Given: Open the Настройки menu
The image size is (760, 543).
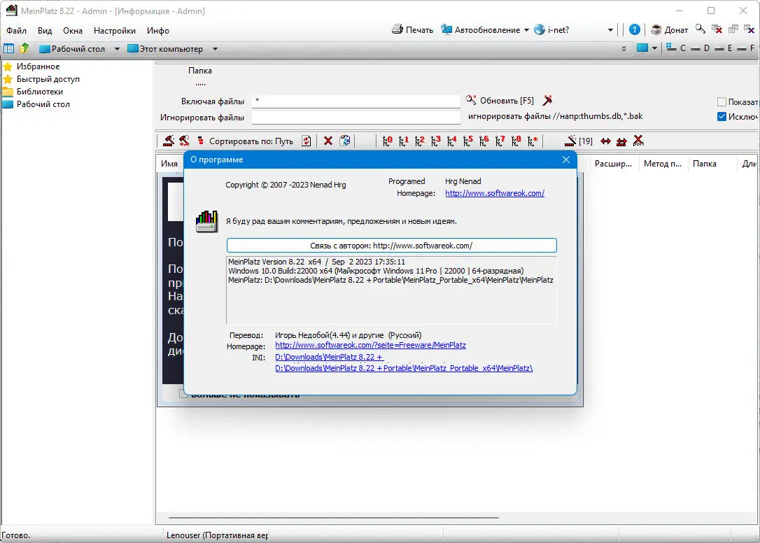Looking at the screenshot, I should coord(114,31).
